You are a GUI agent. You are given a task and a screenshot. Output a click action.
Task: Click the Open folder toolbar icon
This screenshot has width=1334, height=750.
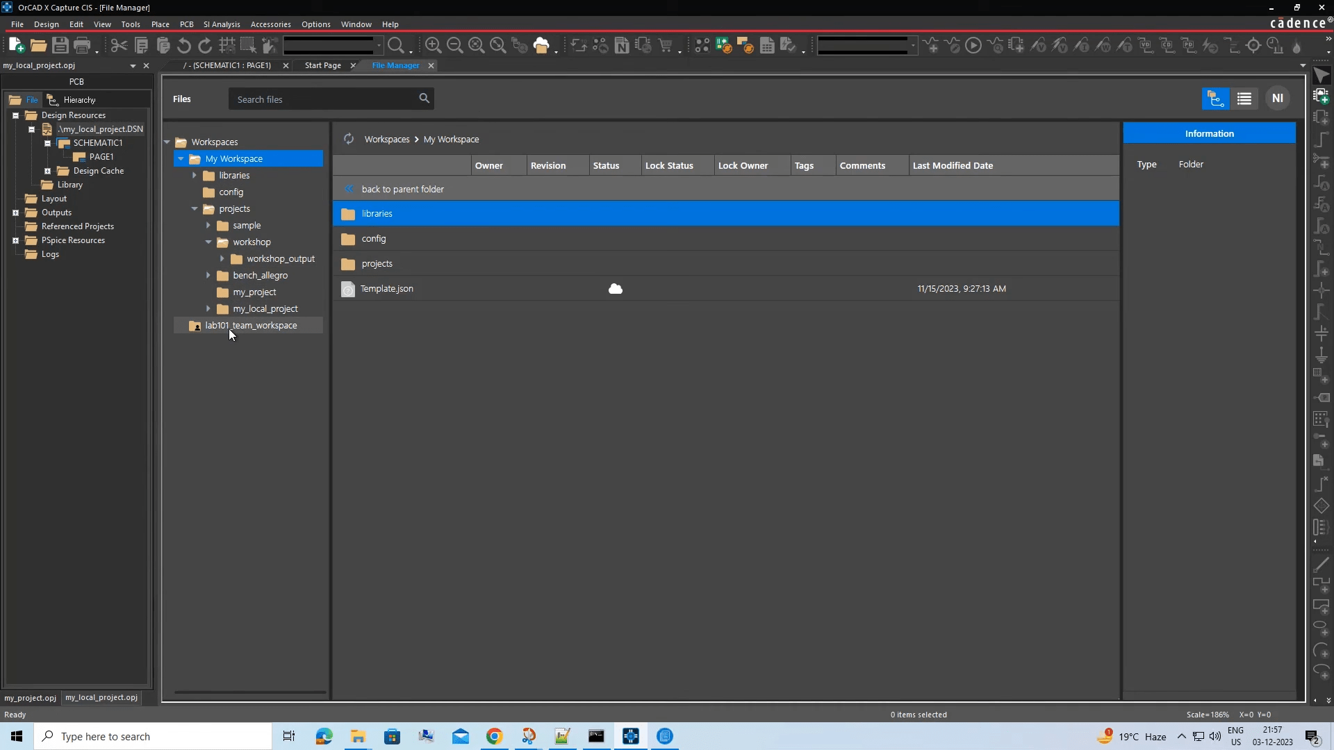click(x=38, y=46)
